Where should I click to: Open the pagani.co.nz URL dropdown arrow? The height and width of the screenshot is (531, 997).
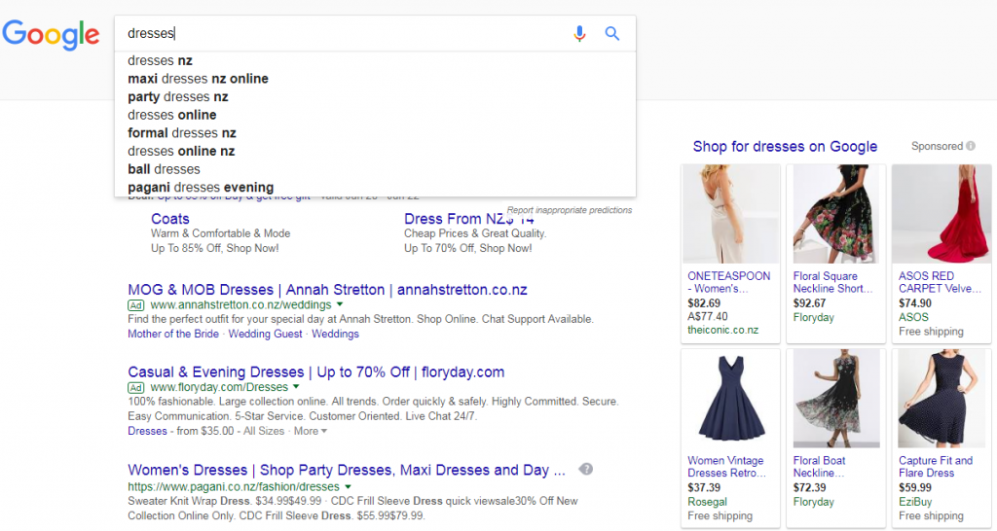point(348,486)
